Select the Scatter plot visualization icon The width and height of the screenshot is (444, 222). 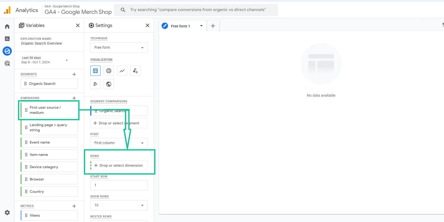coord(135,71)
